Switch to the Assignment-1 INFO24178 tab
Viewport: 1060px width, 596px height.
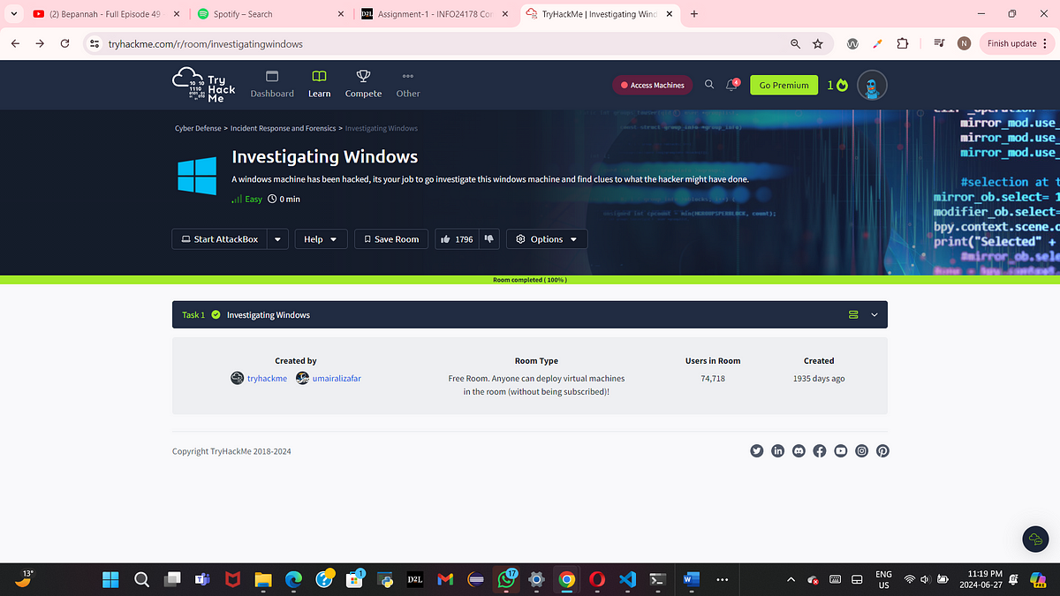coord(433,14)
